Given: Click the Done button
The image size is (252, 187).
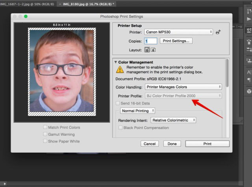Looking at the screenshot, I should [x=172, y=144].
